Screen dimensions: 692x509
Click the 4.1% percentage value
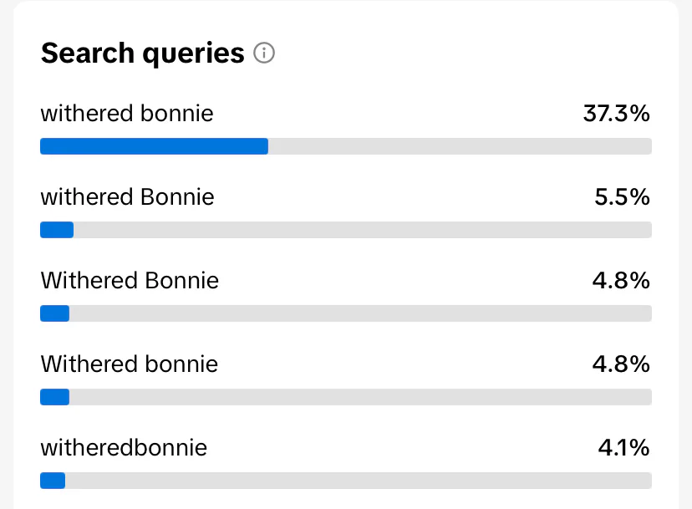coord(623,448)
